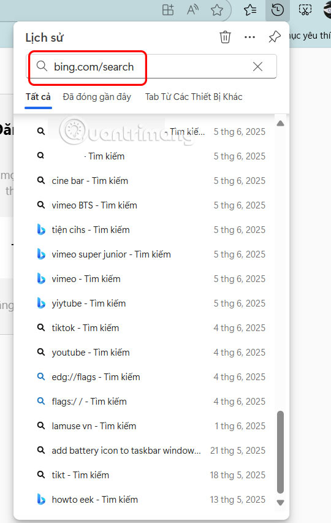331x523 pixels.
Task: Open 'youtube - Tìm kiếm' entry
Action: (x=151, y=353)
